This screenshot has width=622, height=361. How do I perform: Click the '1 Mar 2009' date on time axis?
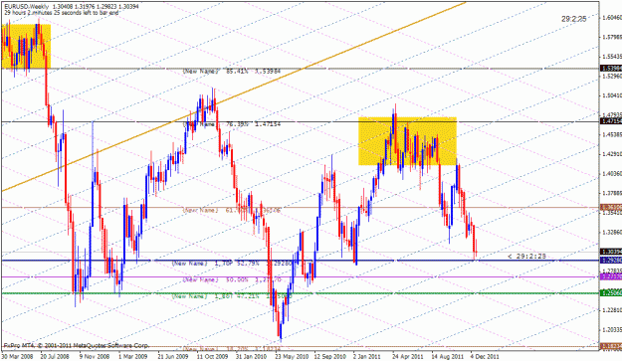133,357
